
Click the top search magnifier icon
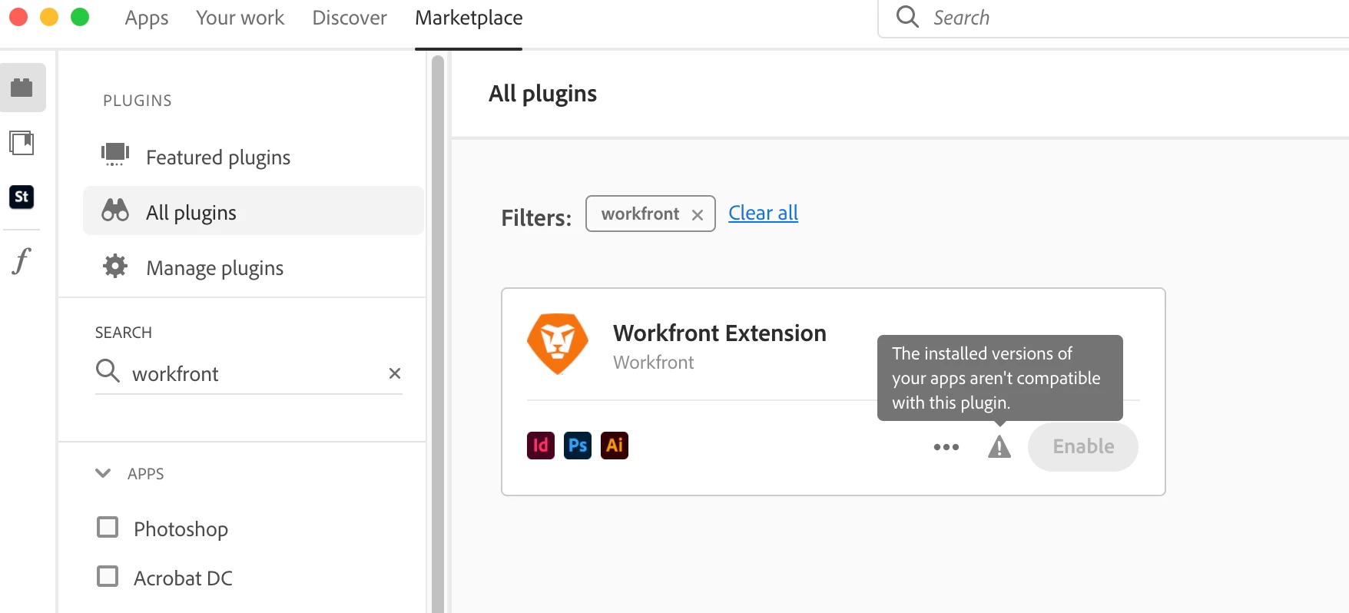pos(907,17)
